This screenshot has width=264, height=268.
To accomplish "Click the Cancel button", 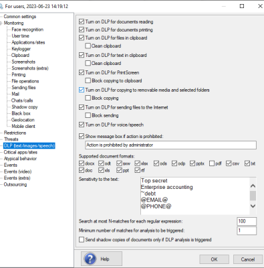I will coord(248,259).
